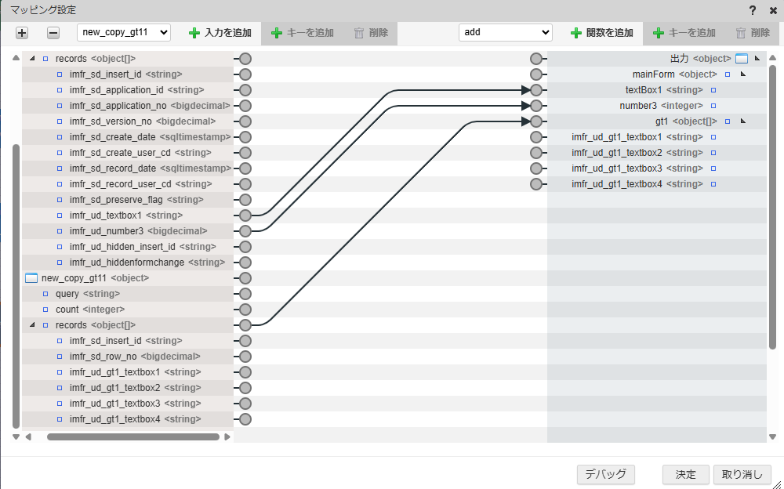Click the input port of imfr_ud_gt1_textbox1 on right
This screenshot has height=489, width=784.
coord(536,137)
